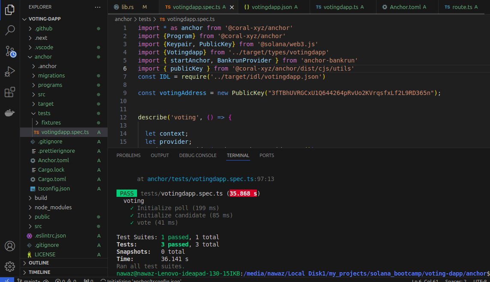Viewport: 490px width, 282px height.
Task: Click the braces icon on votingdapp.json tab
Action: 247,7
